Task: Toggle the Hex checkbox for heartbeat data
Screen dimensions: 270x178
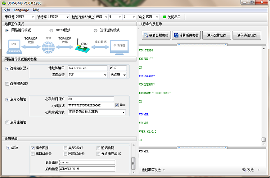Action: [x=117, y=105]
